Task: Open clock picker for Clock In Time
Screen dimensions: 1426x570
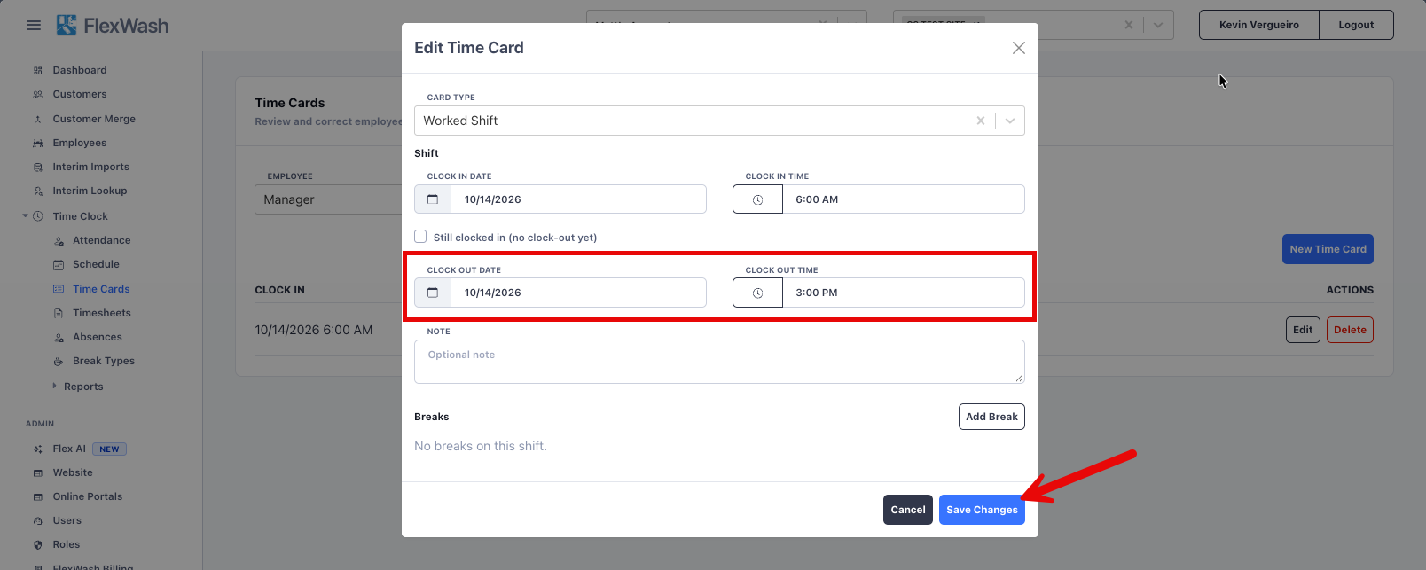Action: click(757, 199)
